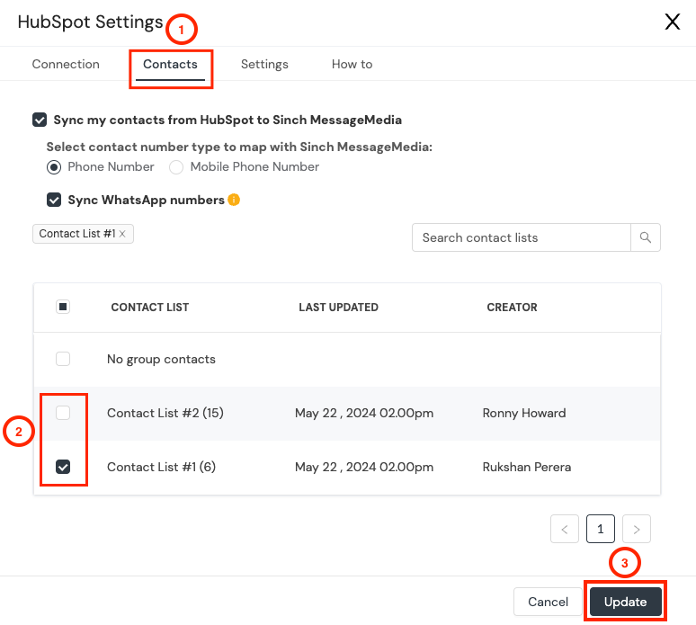Click the search magnifier icon
Image resolution: width=696 pixels, height=625 pixels.
pyautogui.click(x=646, y=237)
